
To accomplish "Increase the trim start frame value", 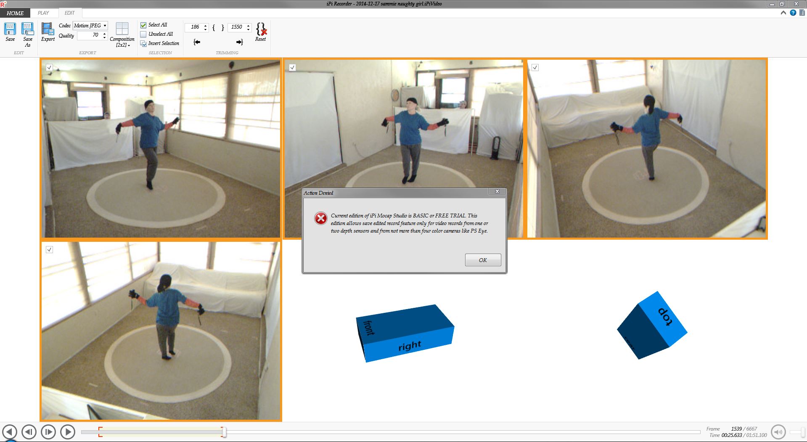I will coord(205,25).
